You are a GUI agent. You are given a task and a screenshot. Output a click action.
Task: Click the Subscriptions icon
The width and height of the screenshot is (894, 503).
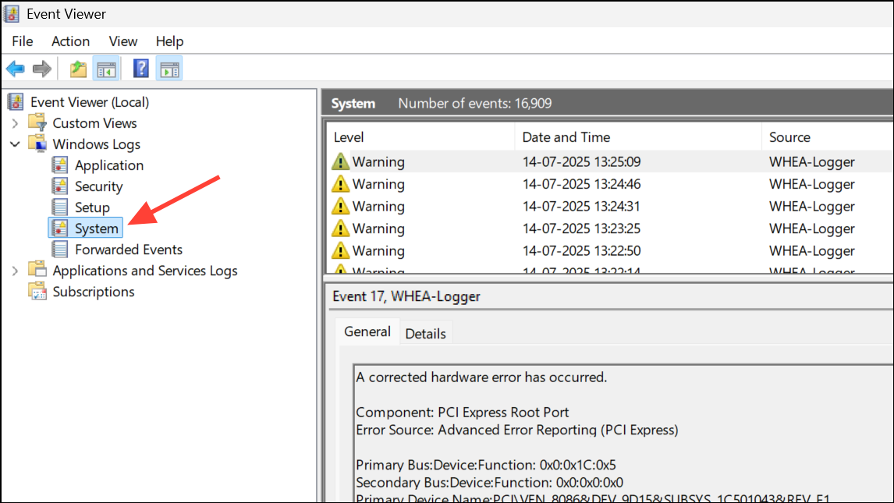(x=37, y=291)
